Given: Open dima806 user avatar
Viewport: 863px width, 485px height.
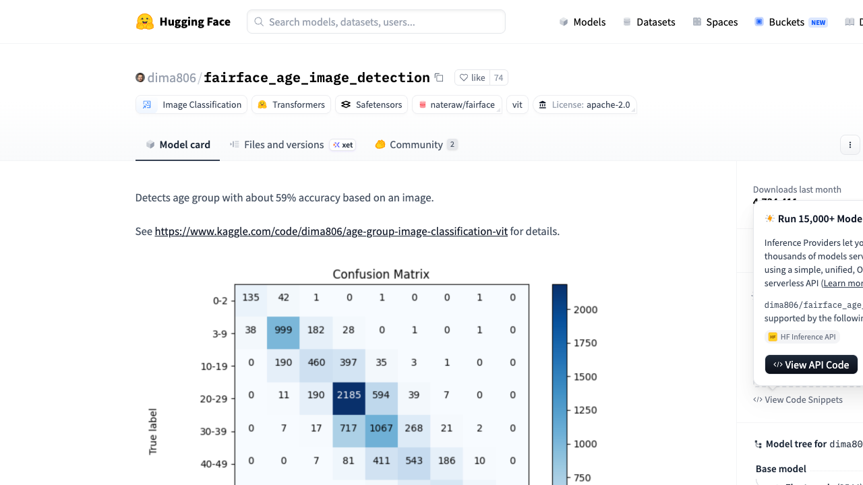Looking at the screenshot, I should click(140, 77).
